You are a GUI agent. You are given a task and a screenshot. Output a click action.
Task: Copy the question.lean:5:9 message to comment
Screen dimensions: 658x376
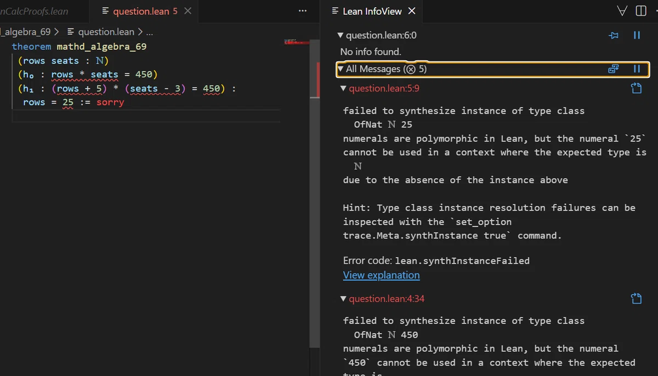pyautogui.click(x=636, y=88)
